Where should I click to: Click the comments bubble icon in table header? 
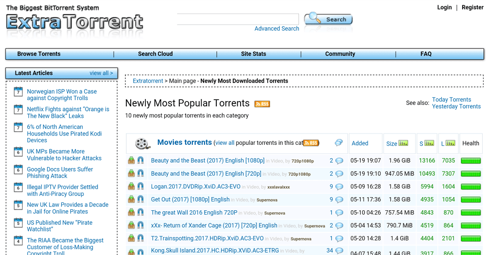click(339, 142)
